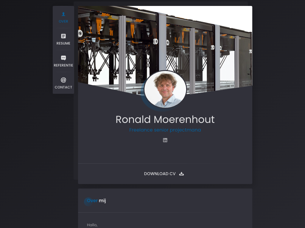Image resolution: width=305 pixels, height=228 pixels.
Task: Open the LinkedIn profile icon
Action: pos(165,140)
